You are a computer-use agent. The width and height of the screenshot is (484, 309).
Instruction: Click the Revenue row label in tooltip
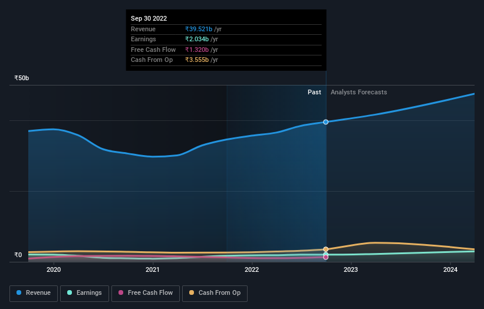coord(143,29)
